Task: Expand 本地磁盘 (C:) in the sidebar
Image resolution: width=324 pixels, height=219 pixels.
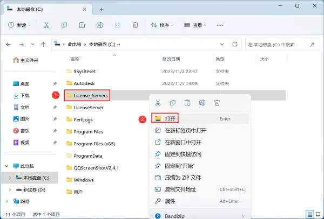Action: 10,178
